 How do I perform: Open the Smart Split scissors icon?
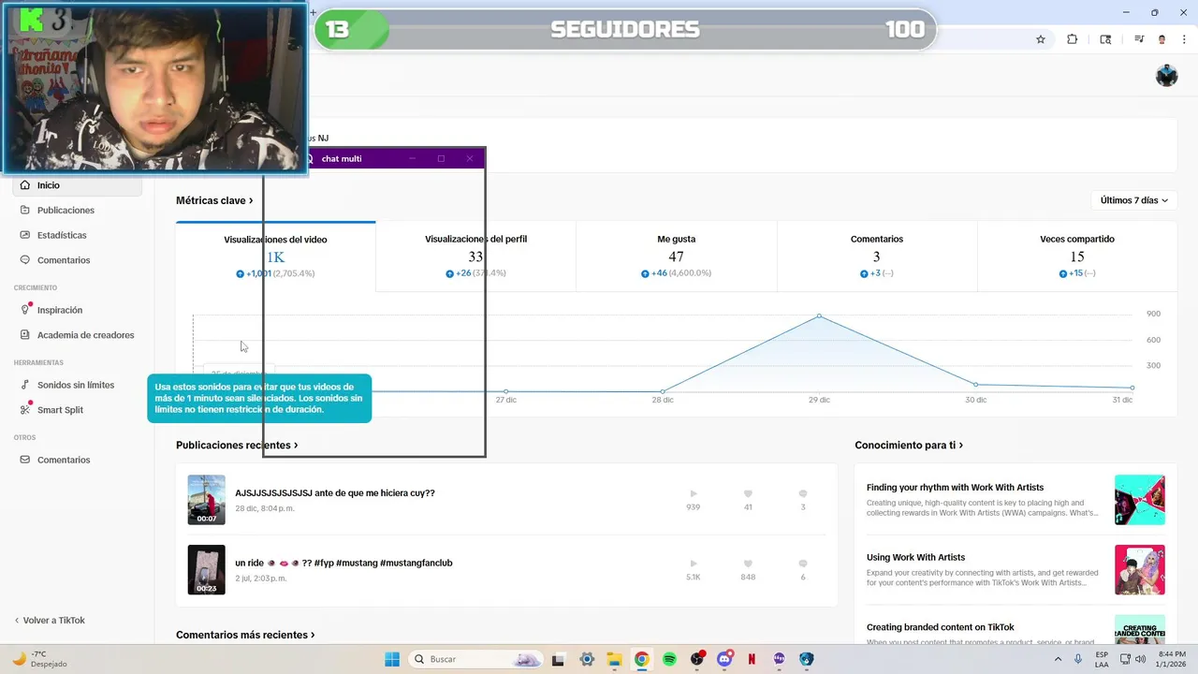point(25,410)
